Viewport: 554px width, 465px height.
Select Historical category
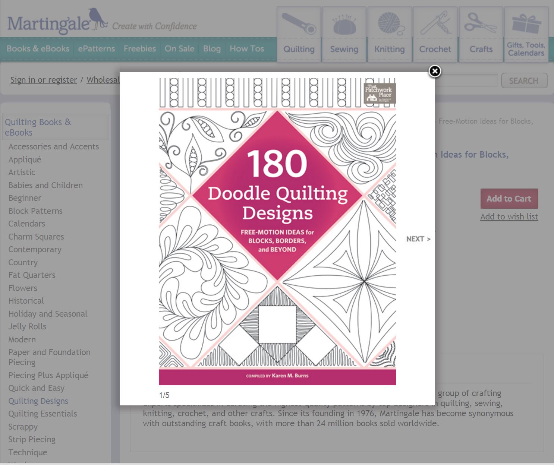tap(26, 301)
